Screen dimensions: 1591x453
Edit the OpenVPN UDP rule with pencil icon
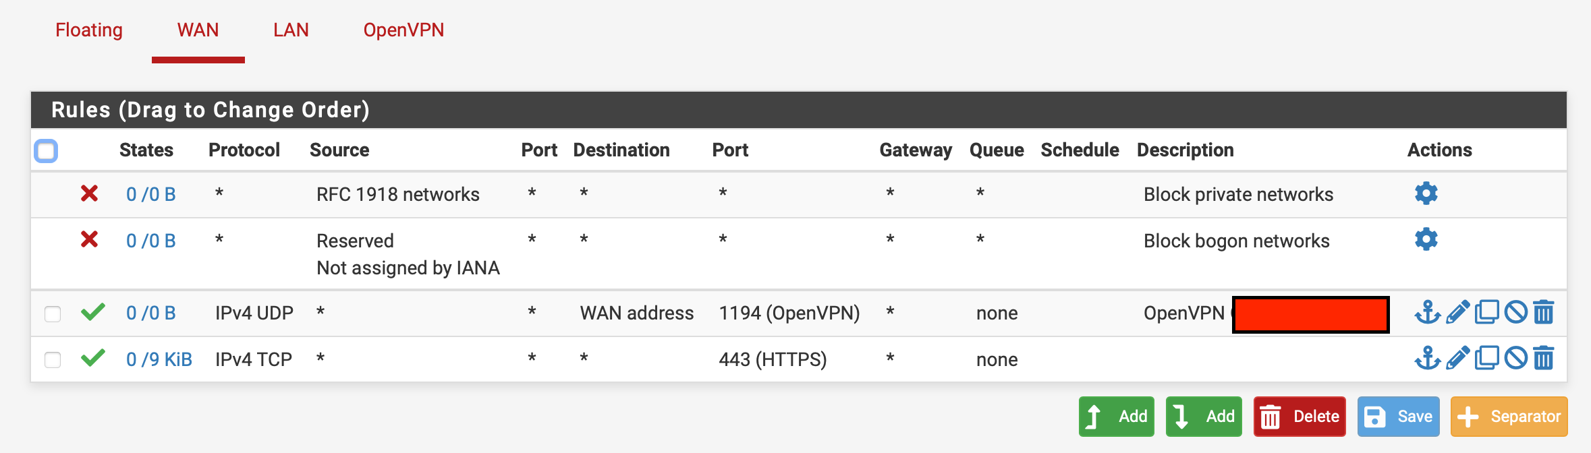point(1457,313)
